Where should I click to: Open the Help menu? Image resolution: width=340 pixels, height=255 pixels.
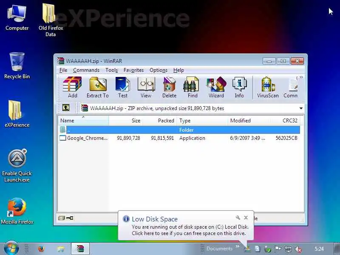(x=178, y=70)
